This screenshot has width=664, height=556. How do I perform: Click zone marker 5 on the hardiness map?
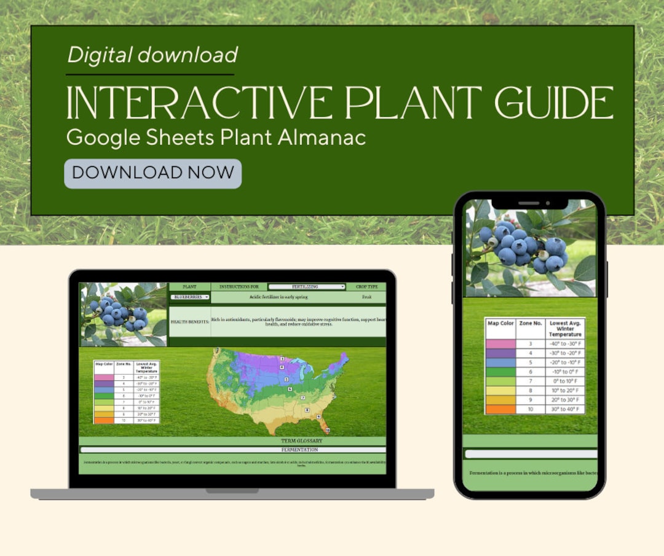click(x=286, y=378)
